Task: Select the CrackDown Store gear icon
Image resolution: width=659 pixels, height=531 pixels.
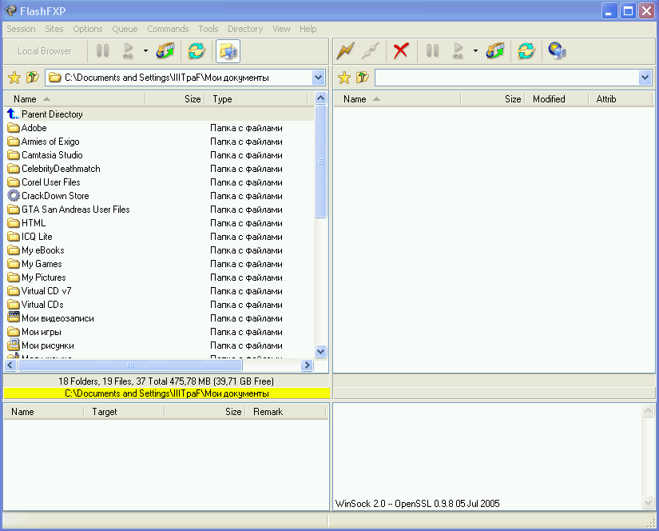Action: pyautogui.click(x=14, y=196)
